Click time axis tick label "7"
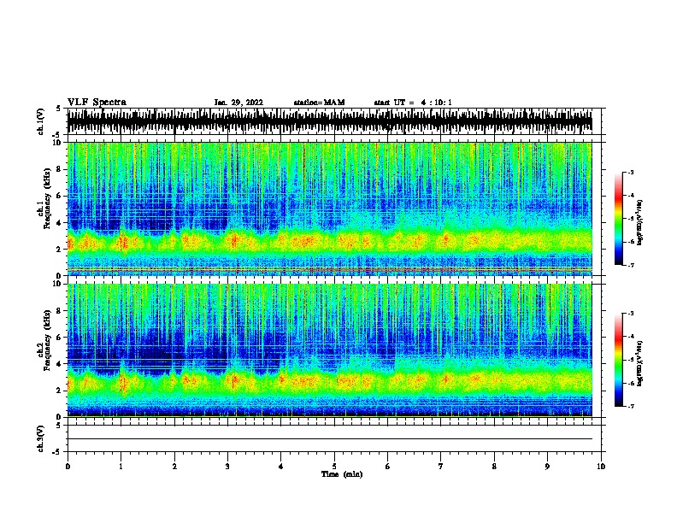677x523 pixels. point(441,467)
